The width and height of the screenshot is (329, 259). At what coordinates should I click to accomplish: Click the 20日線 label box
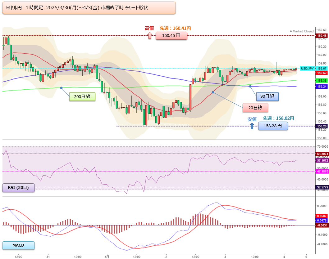[x=255, y=108]
